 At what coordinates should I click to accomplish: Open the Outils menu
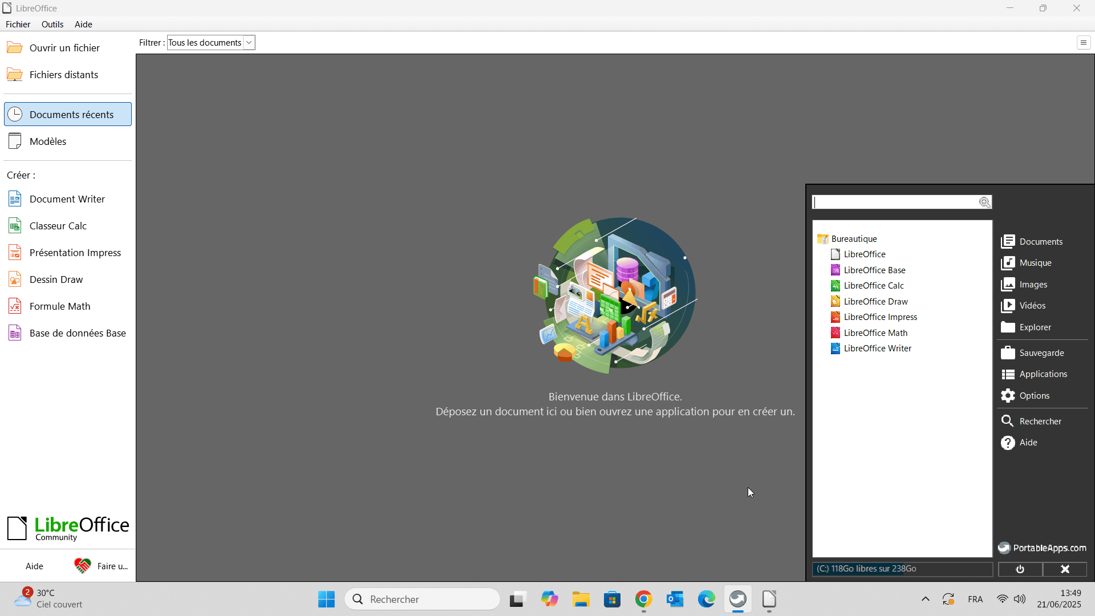coord(52,24)
